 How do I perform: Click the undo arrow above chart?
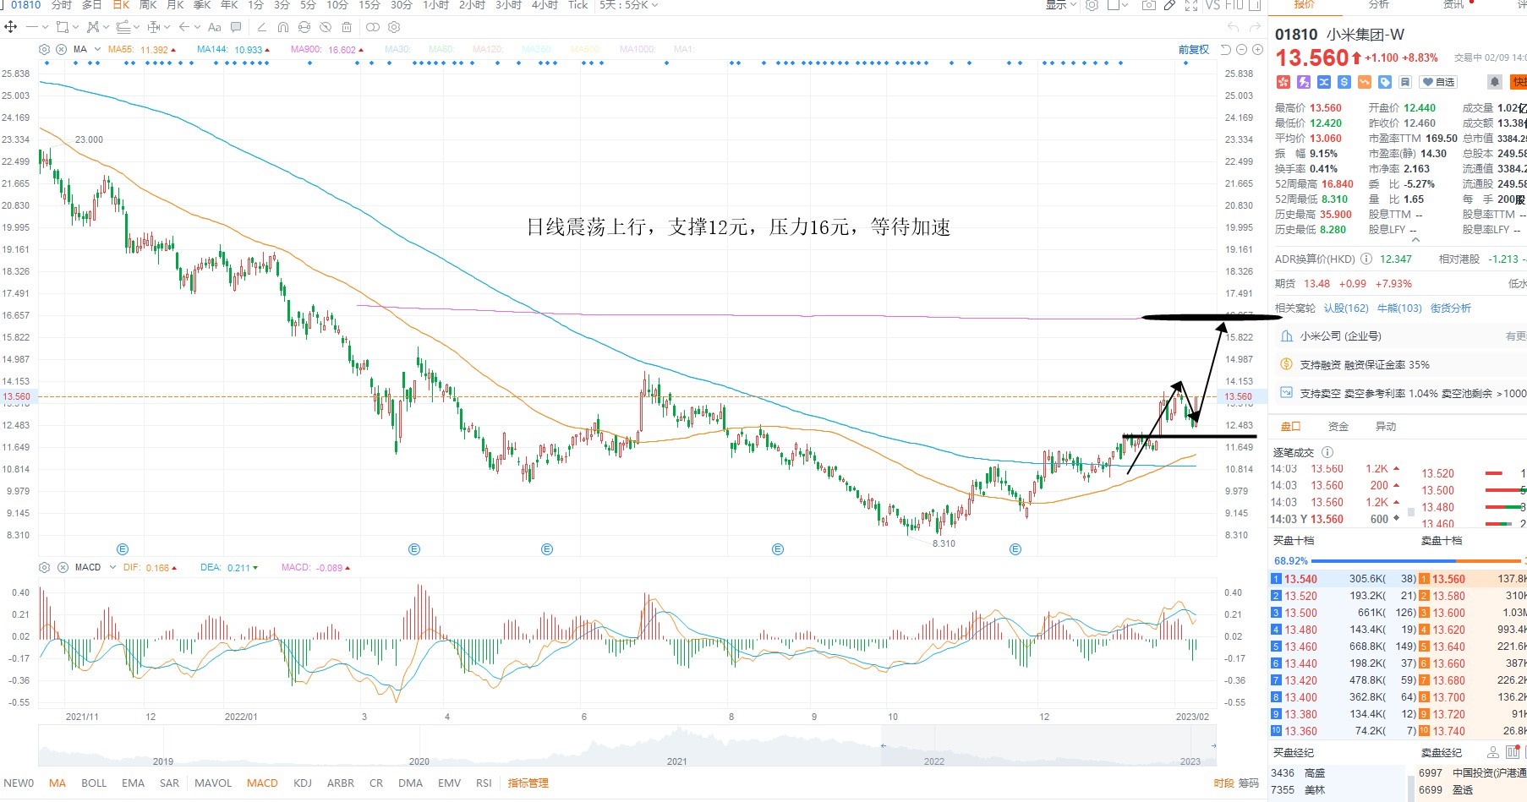tap(1234, 28)
